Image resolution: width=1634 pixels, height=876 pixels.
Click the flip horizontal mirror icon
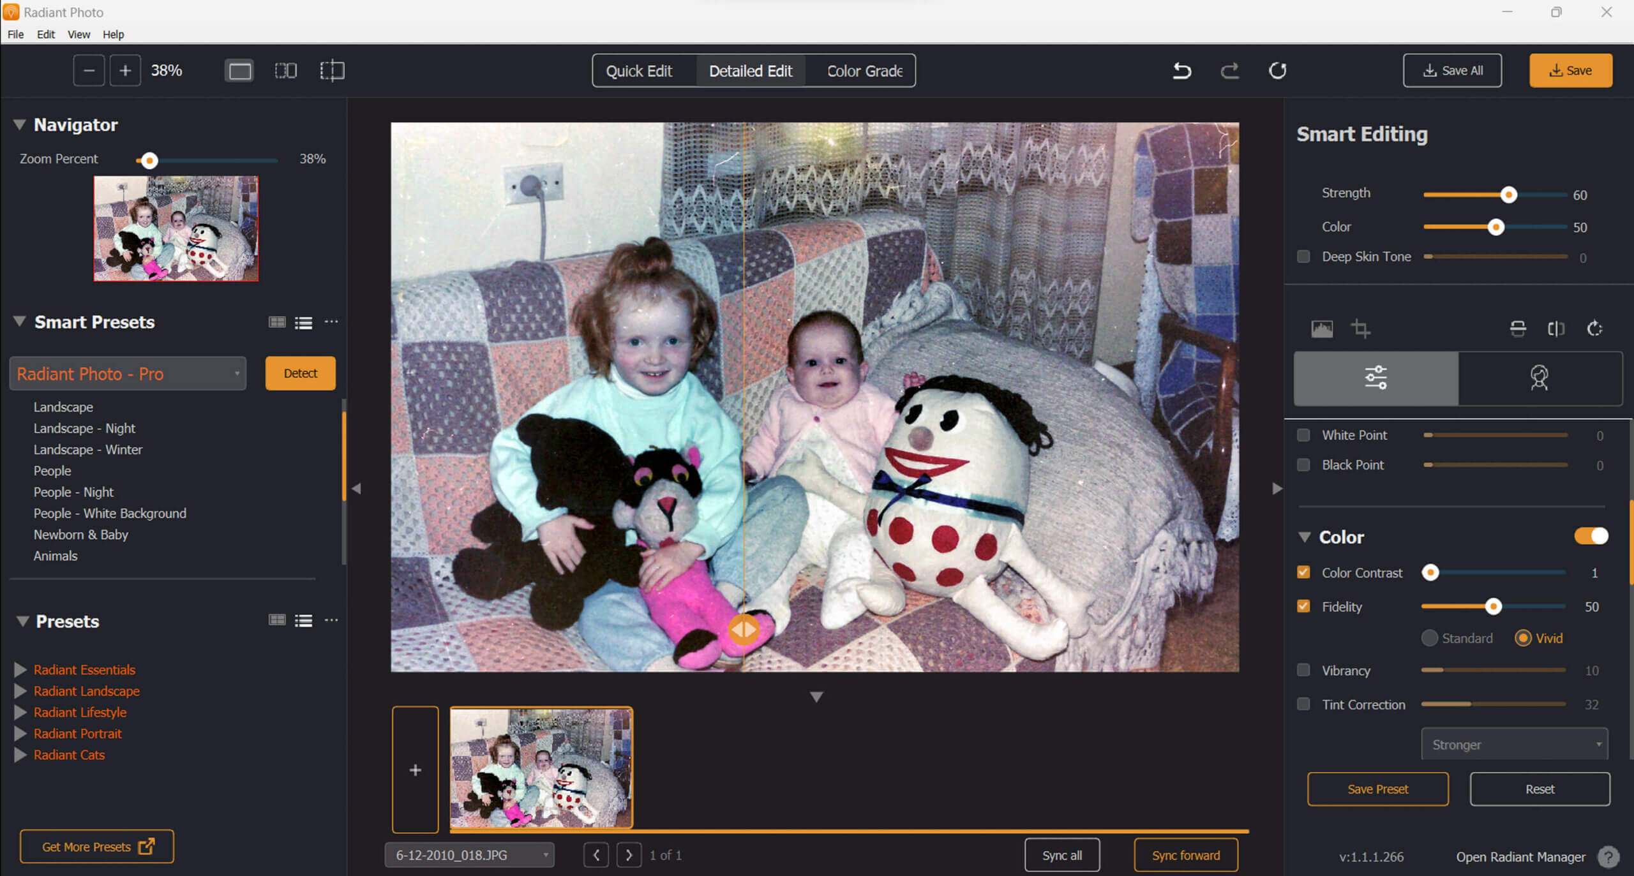[x=1555, y=329]
